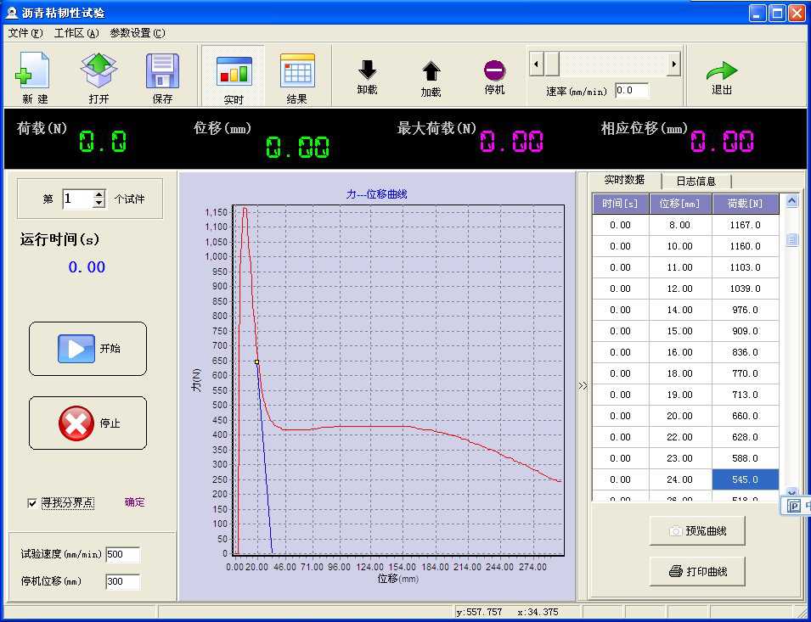Open the 工作区(A) menu
The width and height of the screenshot is (811, 622).
[76, 33]
